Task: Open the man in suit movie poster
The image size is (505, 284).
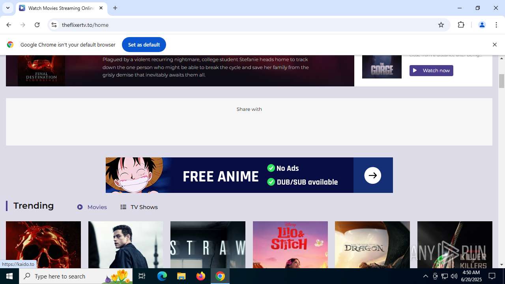Action: point(125,245)
